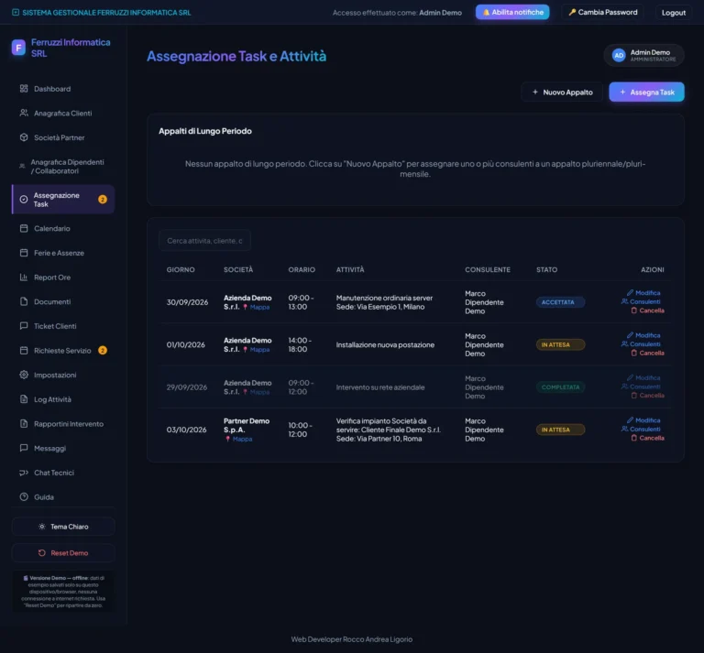Open the Società Partner section
This screenshot has width=704, height=653.
(63, 137)
